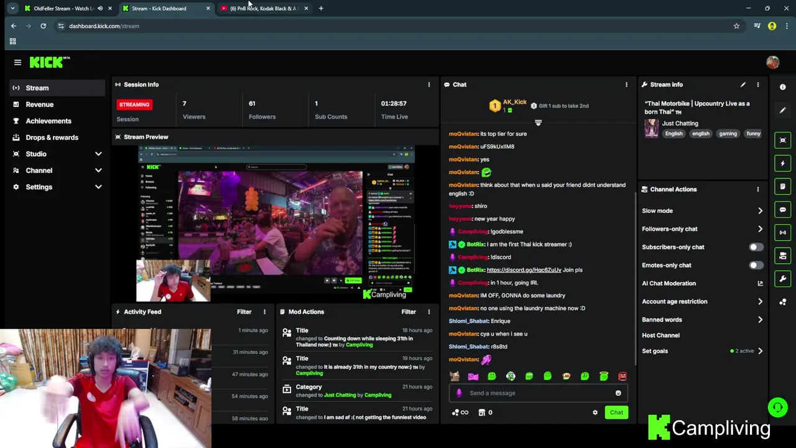This screenshot has width=796, height=448.
Task: Expand Banned words settings
Action: click(760, 320)
